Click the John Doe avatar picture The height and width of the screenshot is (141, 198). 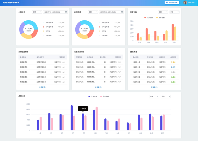pos(185,3)
